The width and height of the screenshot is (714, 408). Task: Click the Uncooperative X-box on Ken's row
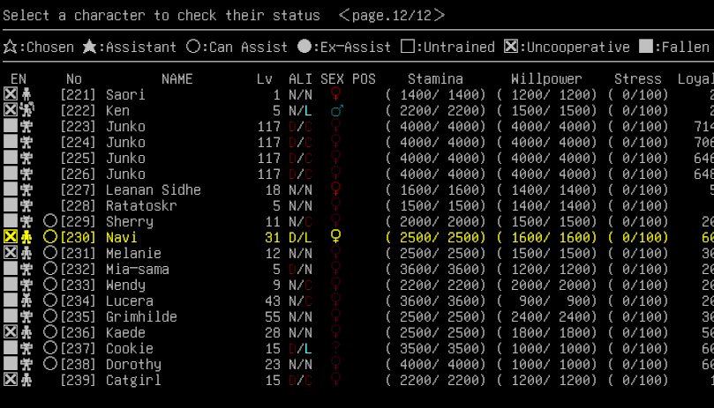[11, 110]
